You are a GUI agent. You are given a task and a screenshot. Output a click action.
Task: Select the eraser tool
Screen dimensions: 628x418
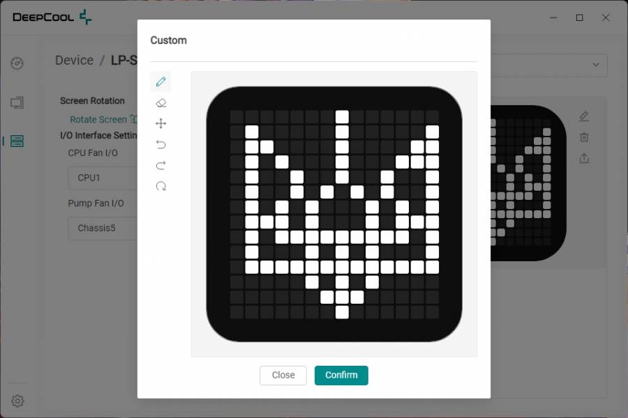160,103
